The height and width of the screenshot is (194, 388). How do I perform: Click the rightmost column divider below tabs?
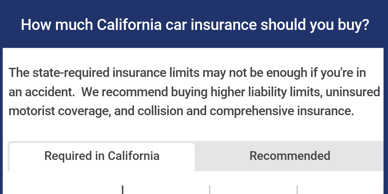(x=297, y=189)
